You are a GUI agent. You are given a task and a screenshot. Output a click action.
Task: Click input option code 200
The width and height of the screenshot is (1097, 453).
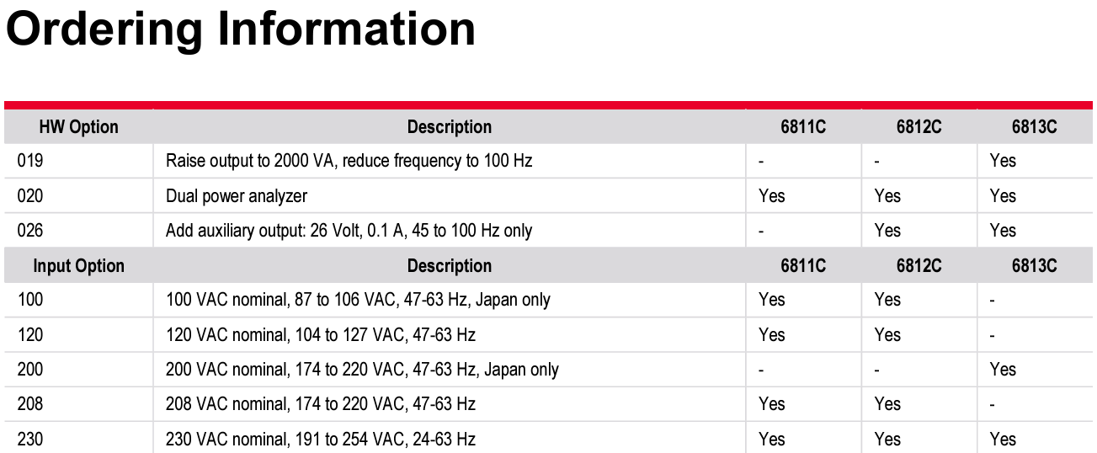coord(29,370)
